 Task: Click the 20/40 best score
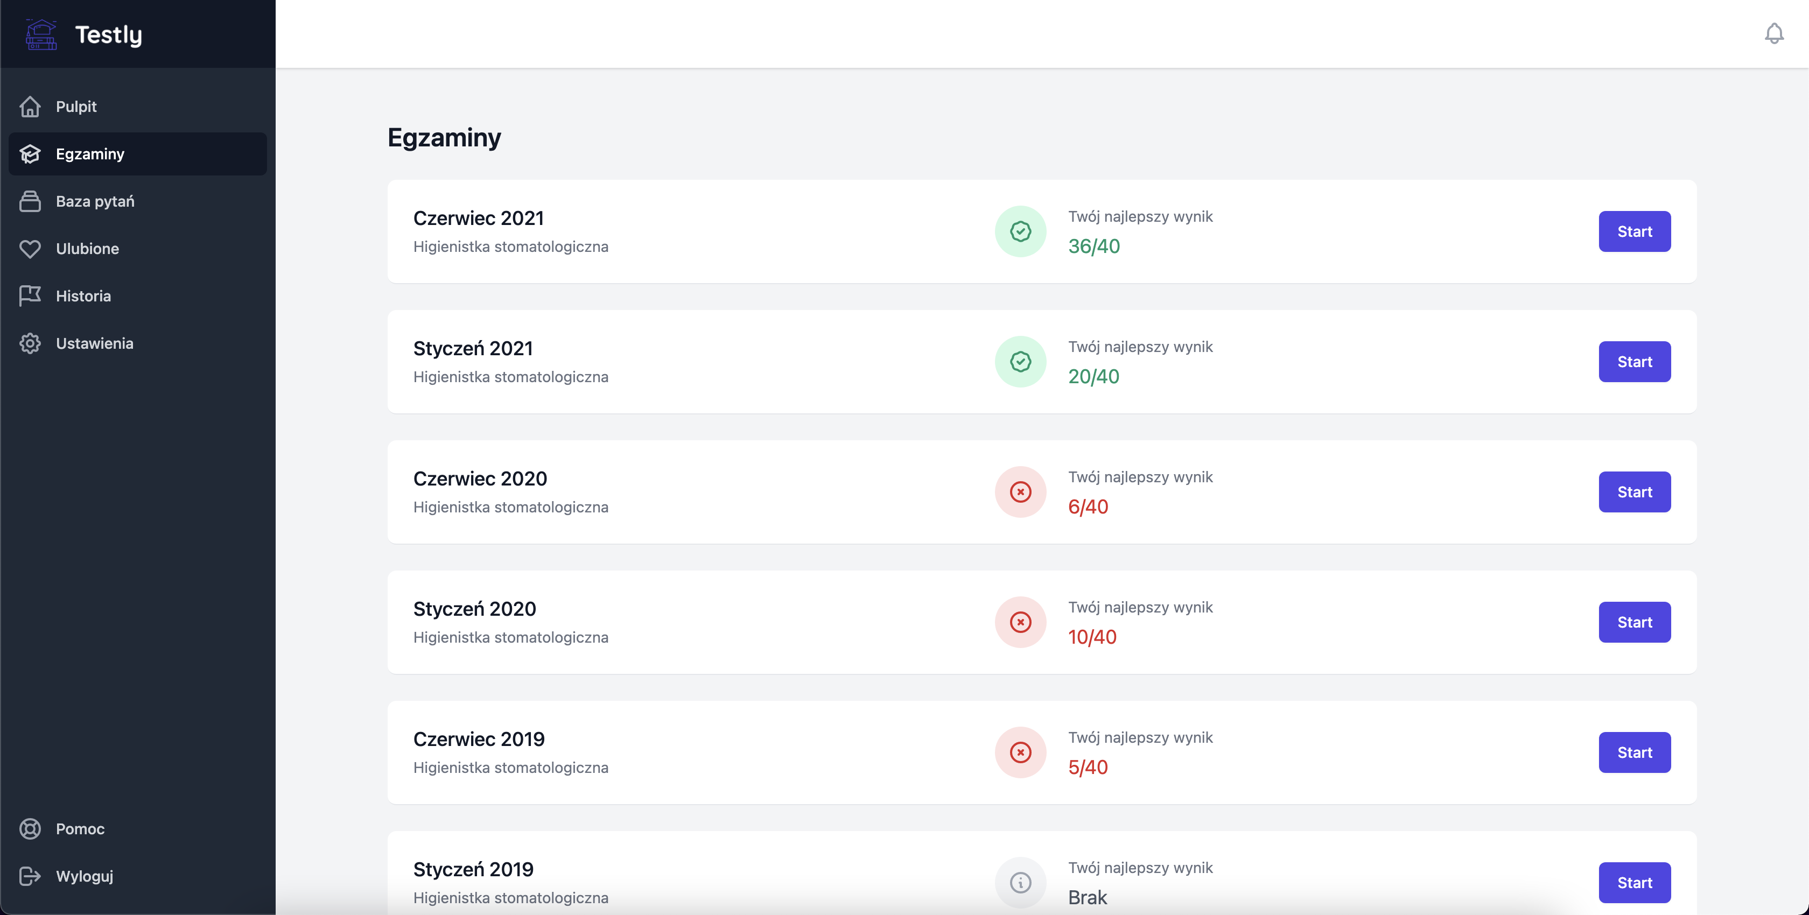[1093, 376]
